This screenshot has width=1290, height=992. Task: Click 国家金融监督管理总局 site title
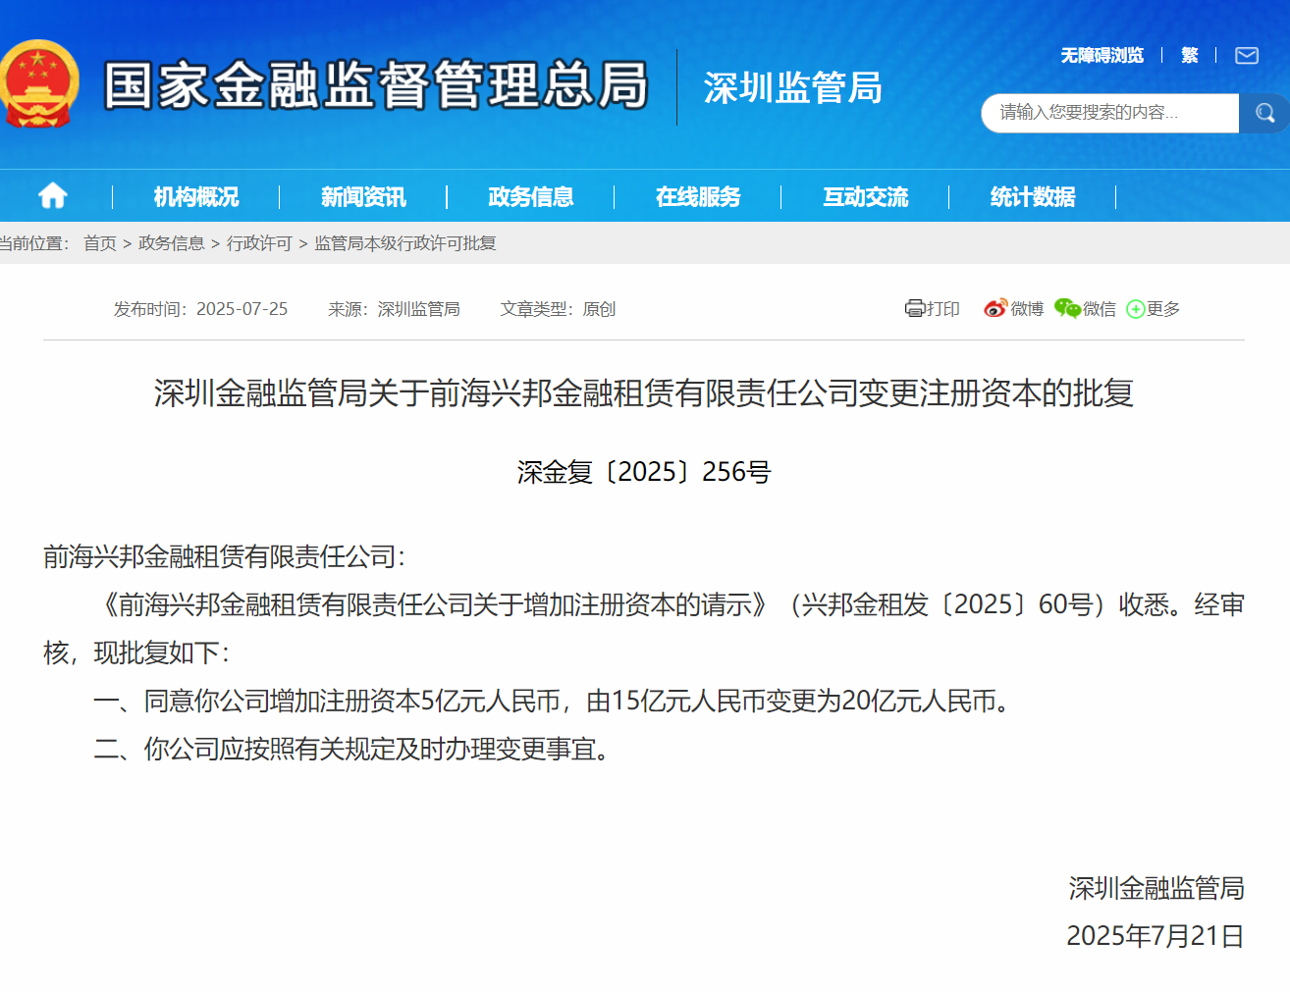click(377, 85)
